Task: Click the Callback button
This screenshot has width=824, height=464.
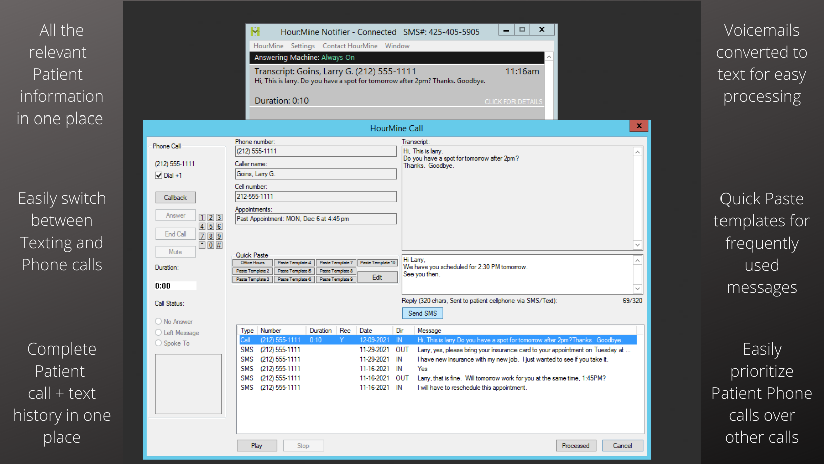Action: [175, 198]
